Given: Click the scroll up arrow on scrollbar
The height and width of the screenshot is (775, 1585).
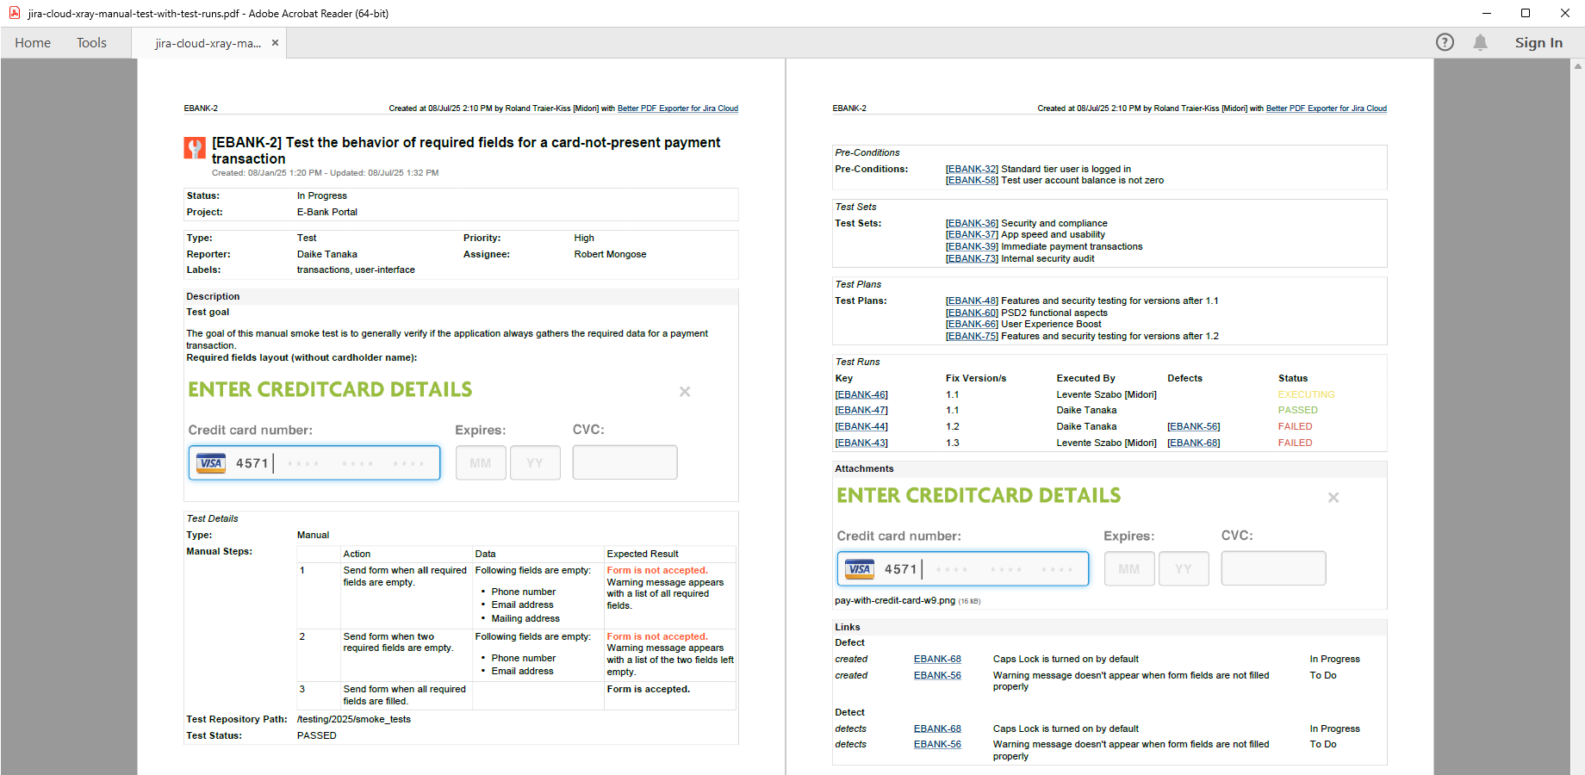Looking at the screenshot, I should tap(1578, 65).
